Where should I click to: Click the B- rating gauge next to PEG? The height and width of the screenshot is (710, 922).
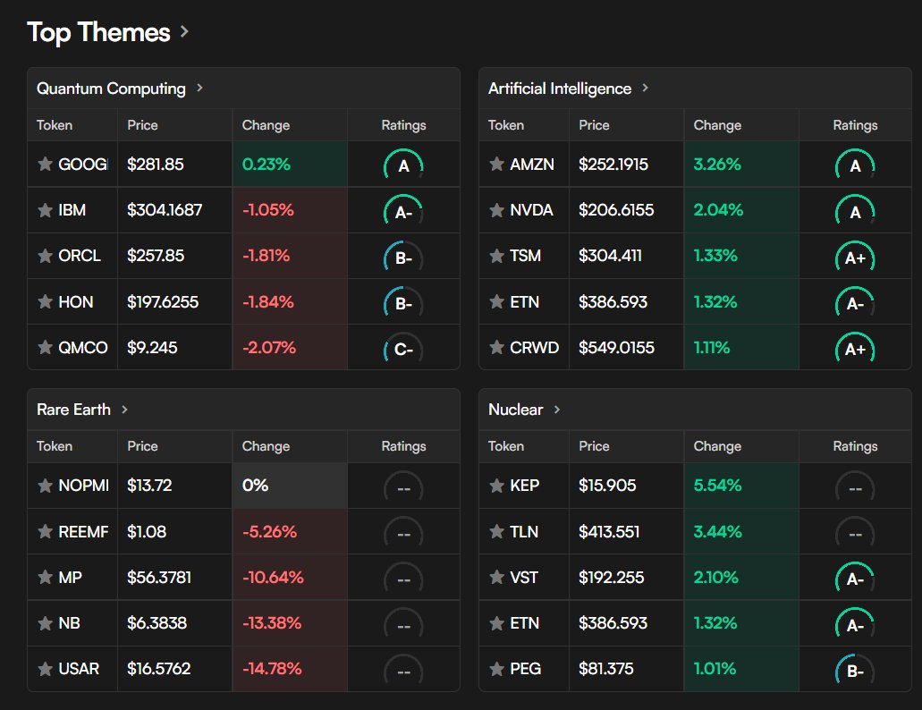855,669
